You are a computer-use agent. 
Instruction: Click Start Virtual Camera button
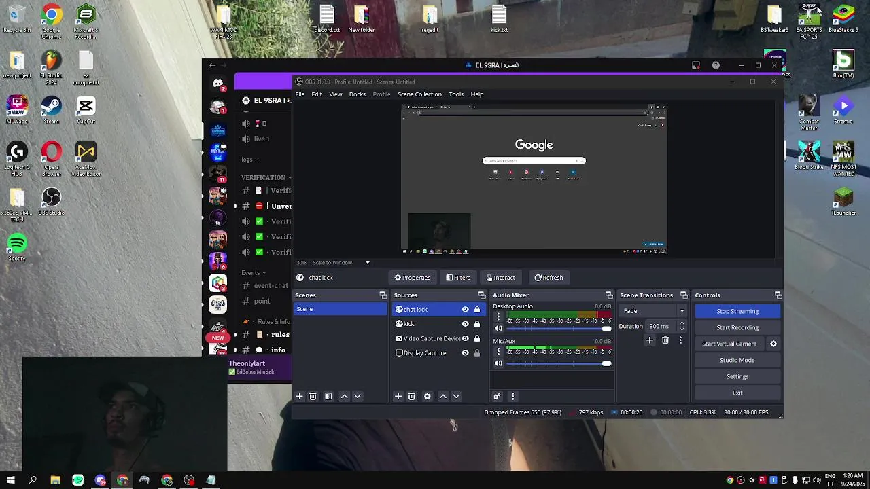click(729, 344)
